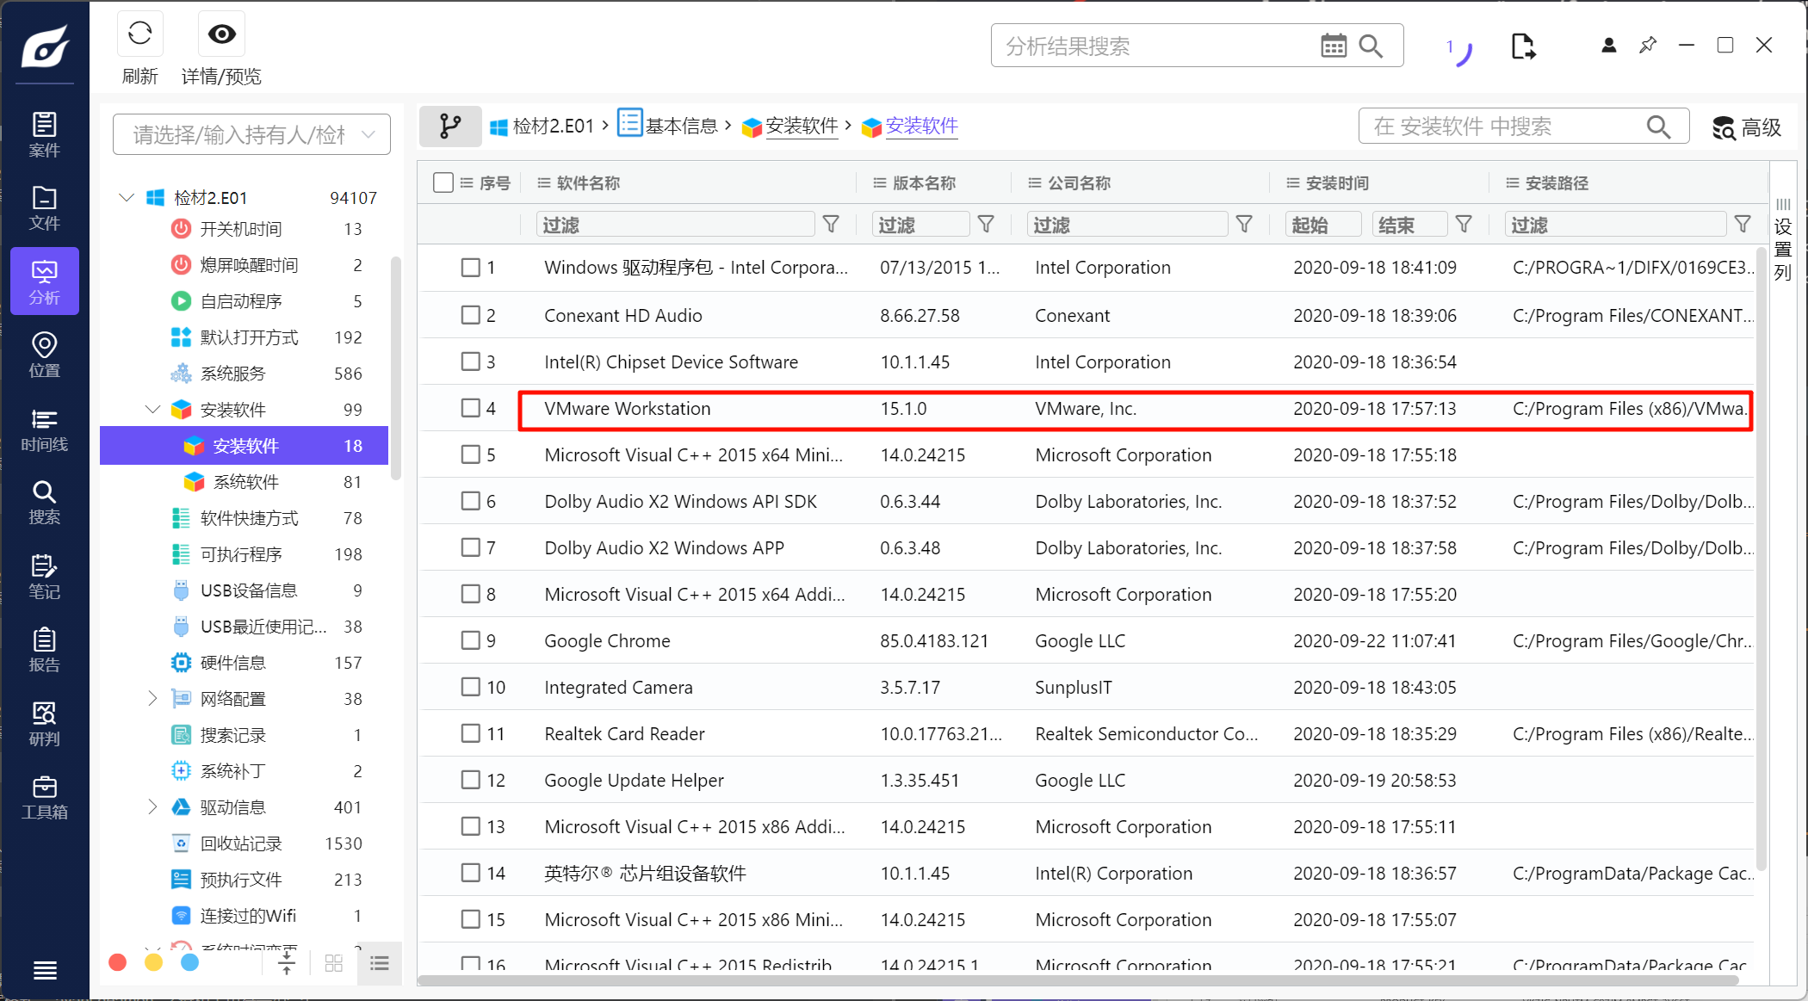Click the calendar icon in search box

coord(1333,46)
